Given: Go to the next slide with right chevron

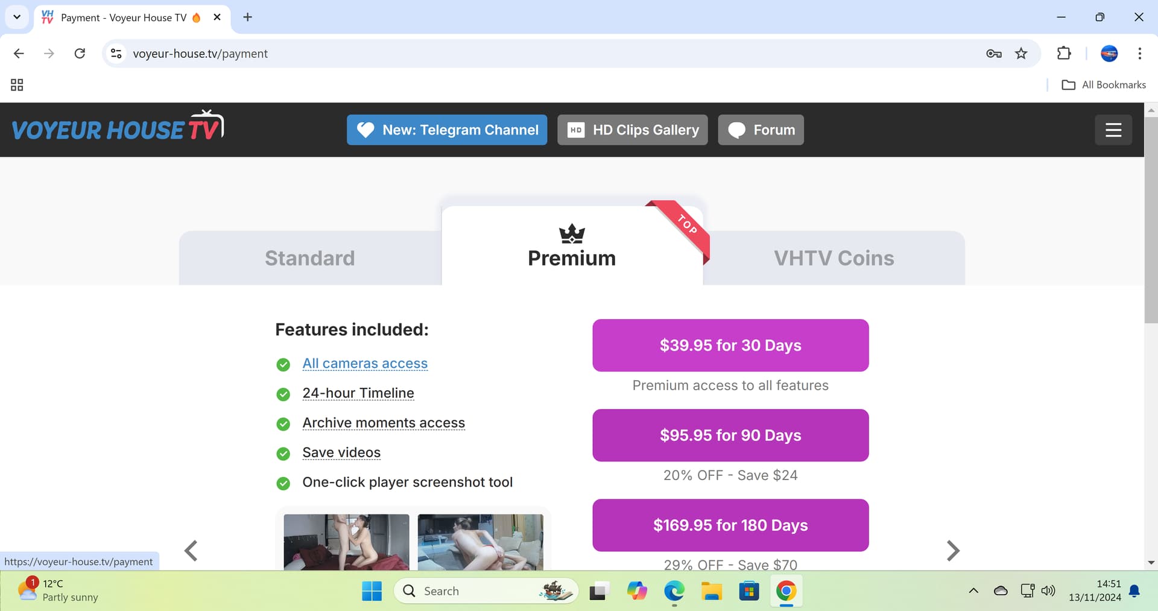Looking at the screenshot, I should click(x=952, y=550).
